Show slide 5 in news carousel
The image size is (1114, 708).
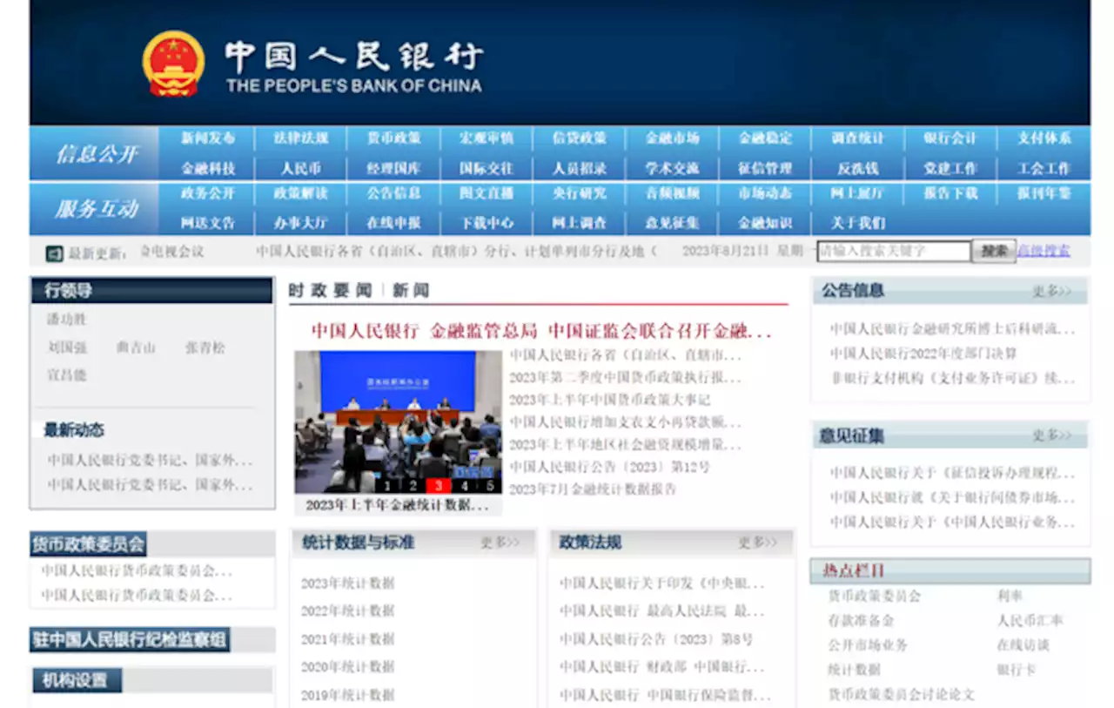[x=491, y=486]
